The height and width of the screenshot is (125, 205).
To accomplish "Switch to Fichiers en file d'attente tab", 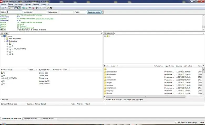I will pyautogui.click(x=11, y=119).
